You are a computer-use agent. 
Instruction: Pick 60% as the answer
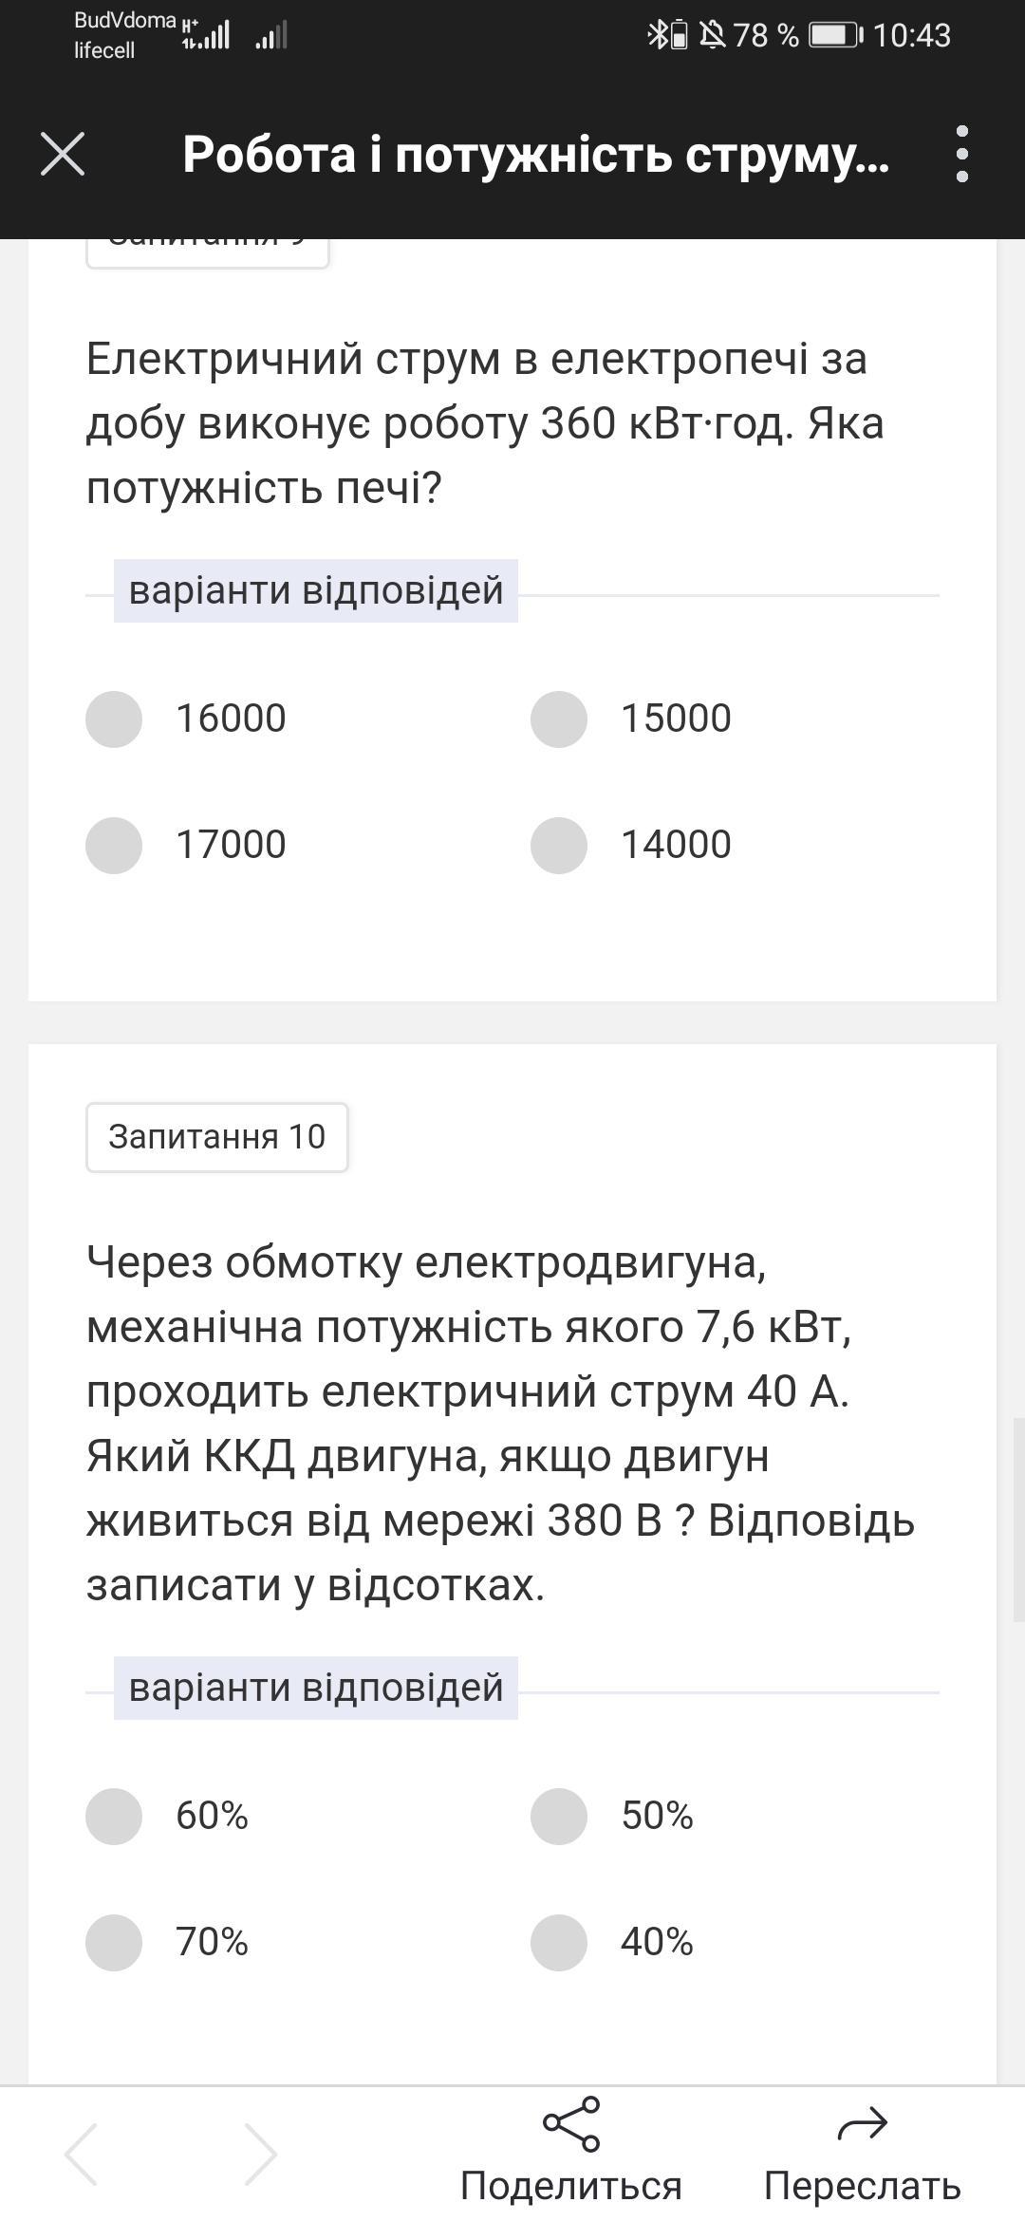(x=114, y=1817)
